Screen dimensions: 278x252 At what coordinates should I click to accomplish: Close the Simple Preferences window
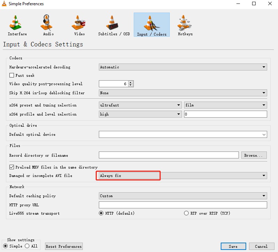pos(270,3)
